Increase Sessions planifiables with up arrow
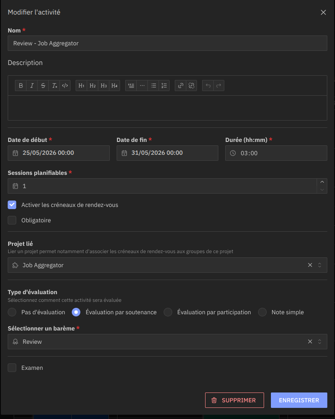335x419 pixels. (322, 182)
